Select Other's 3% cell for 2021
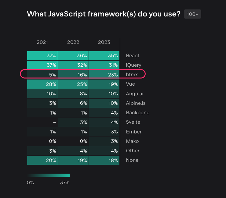 point(42,151)
